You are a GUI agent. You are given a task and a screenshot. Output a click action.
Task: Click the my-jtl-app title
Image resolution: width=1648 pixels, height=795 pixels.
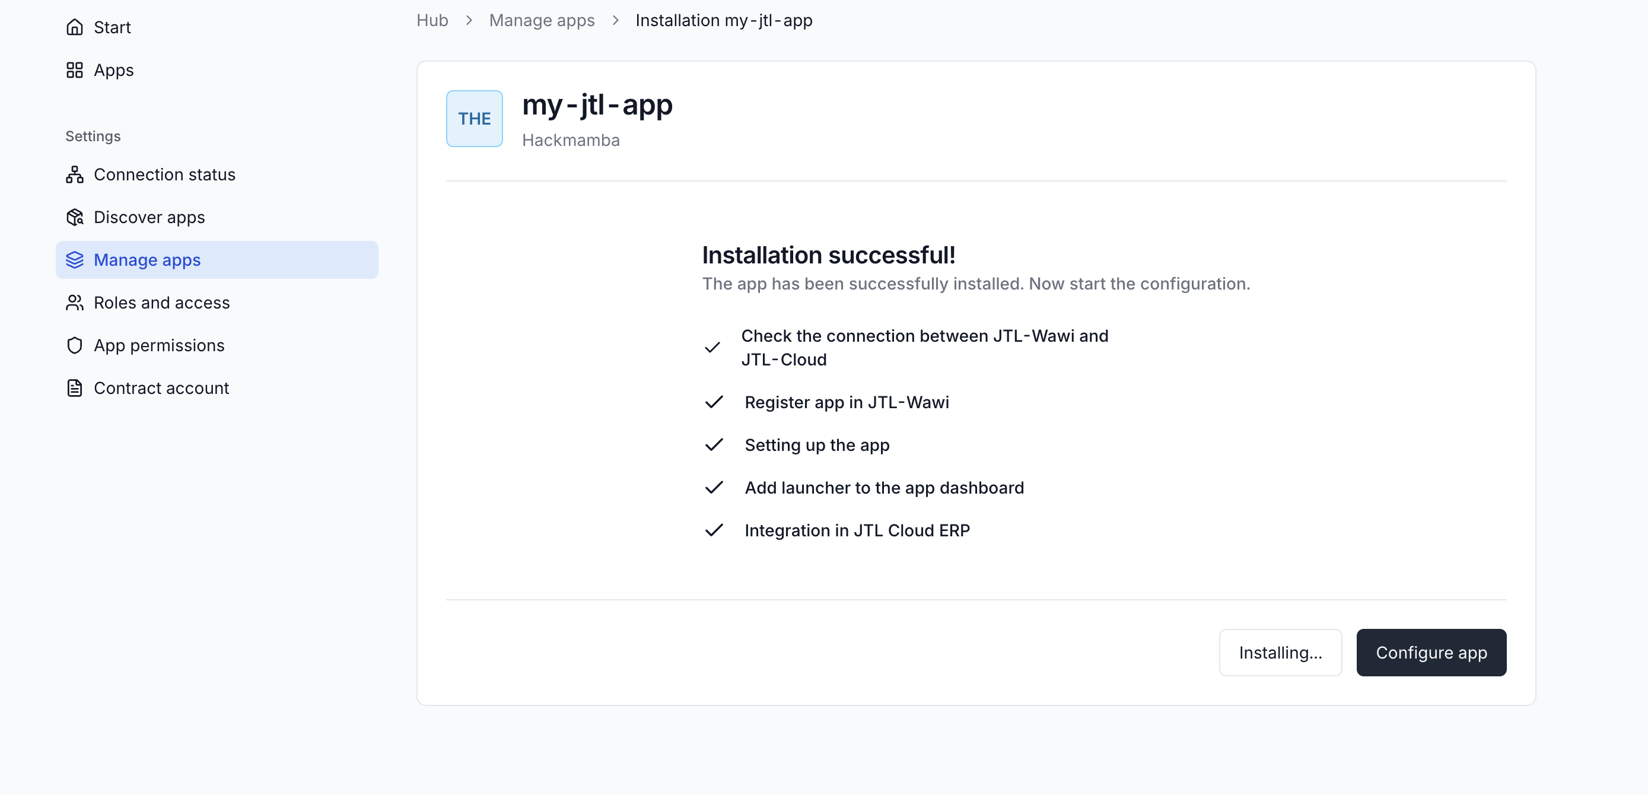(597, 105)
